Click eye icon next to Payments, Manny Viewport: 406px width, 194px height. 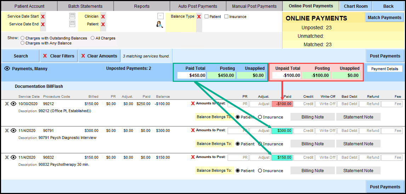click(x=7, y=69)
